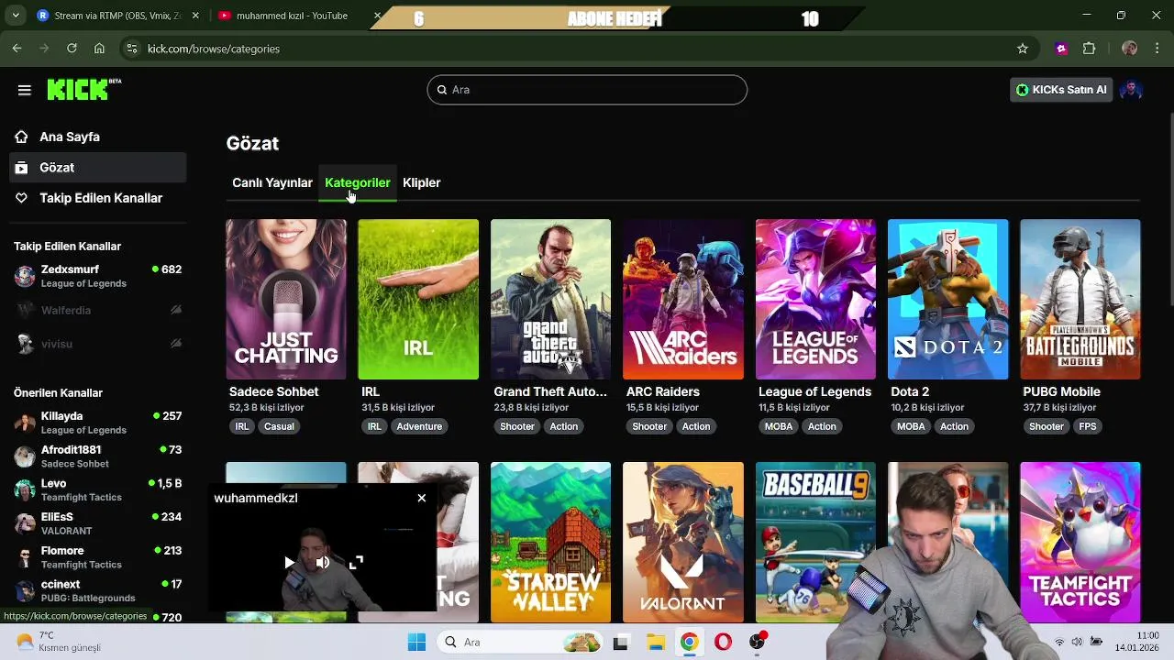Viewport: 1174px width, 660px height.
Task: Go back with the browser back arrow
Action: [x=17, y=49]
